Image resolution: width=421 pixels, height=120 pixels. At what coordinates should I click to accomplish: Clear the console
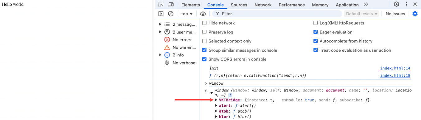[171, 14]
